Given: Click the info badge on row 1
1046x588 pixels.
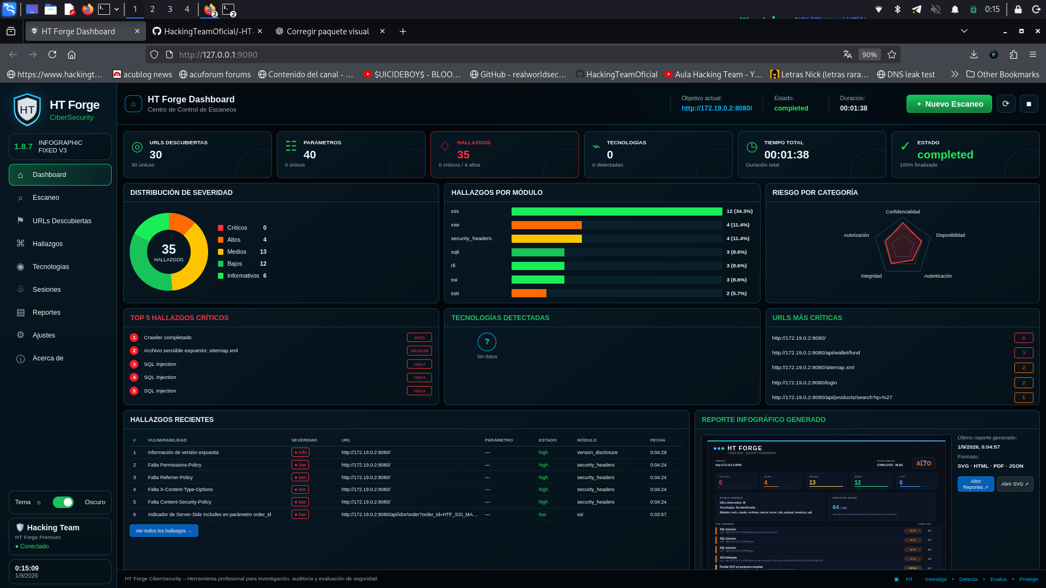Looking at the screenshot, I should pyautogui.click(x=300, y=452).
